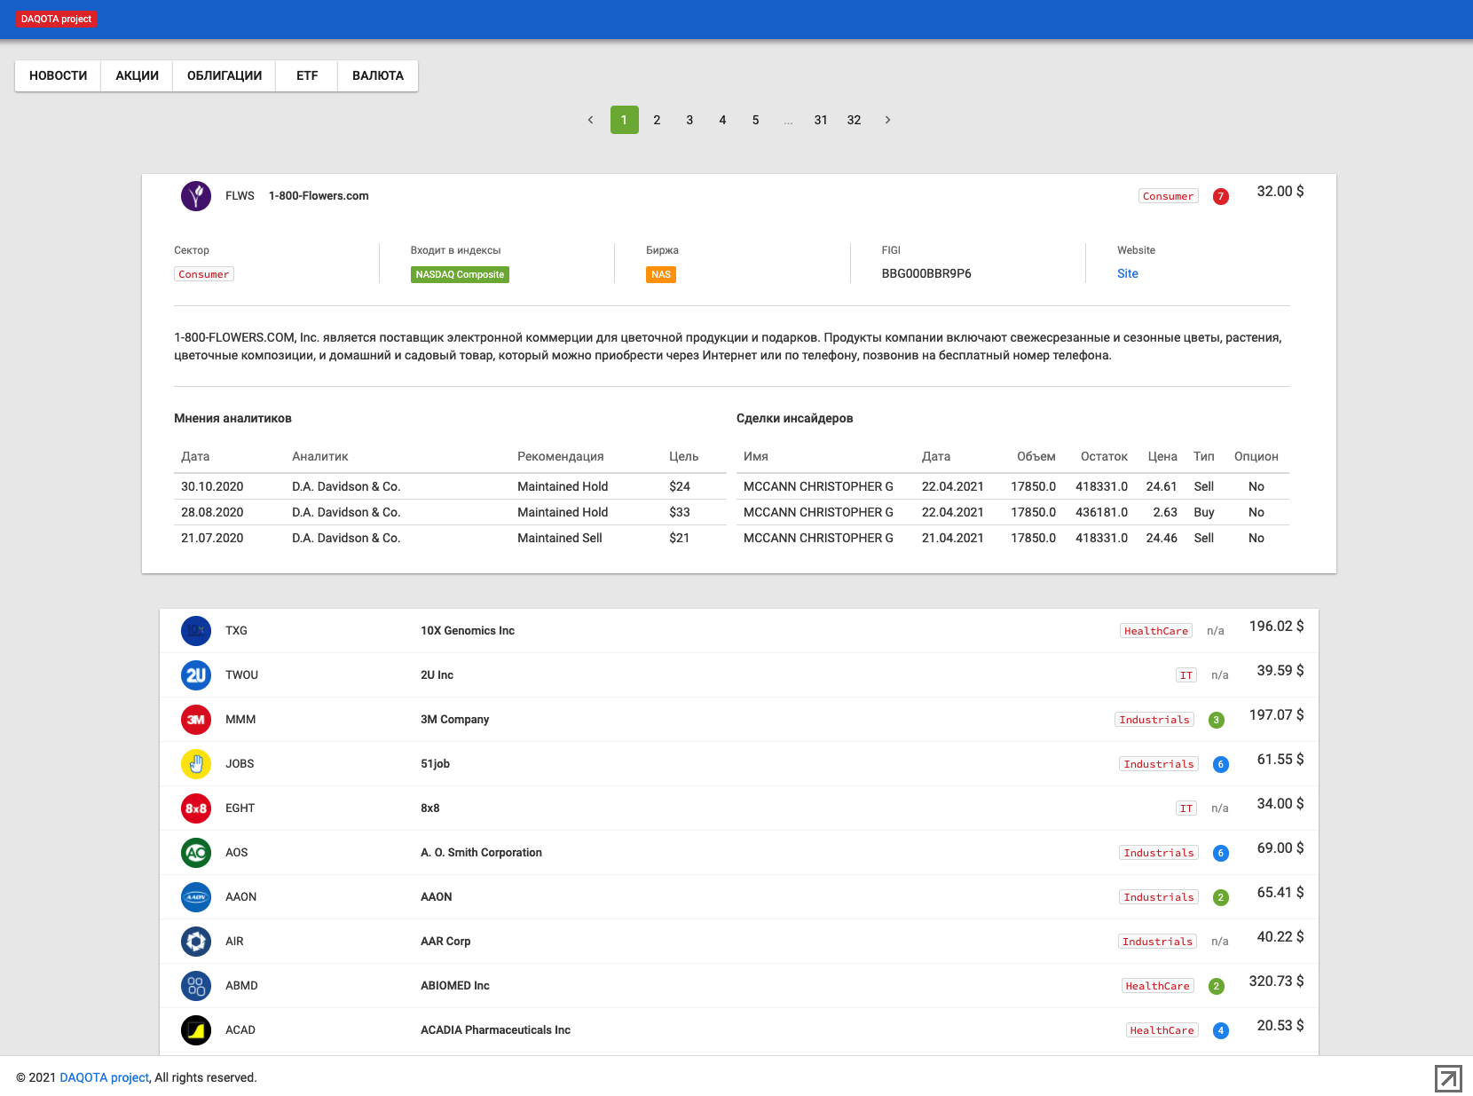Expand the AAON company row
Screen dimensions: 1473x1096
[x=739, y=897]
